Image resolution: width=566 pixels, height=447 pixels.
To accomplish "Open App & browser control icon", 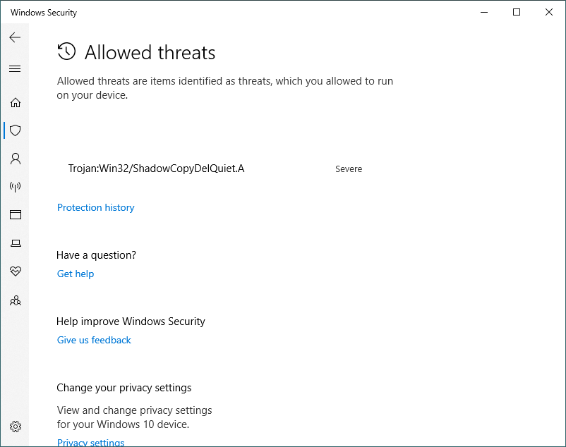I will point(15,214).
